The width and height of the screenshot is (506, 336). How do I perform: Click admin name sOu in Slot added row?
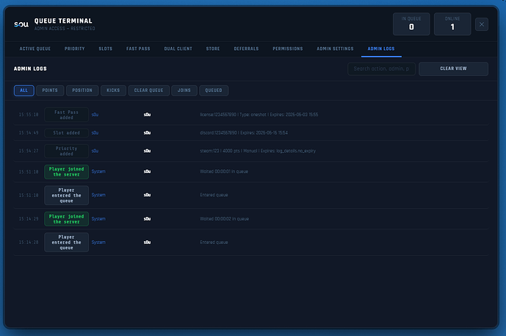[x=95, y=133]
